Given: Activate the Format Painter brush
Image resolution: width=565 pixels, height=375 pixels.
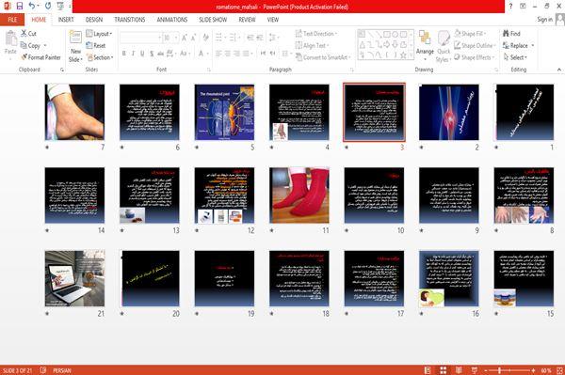Looking at the screenshot, I should (24, 57).
